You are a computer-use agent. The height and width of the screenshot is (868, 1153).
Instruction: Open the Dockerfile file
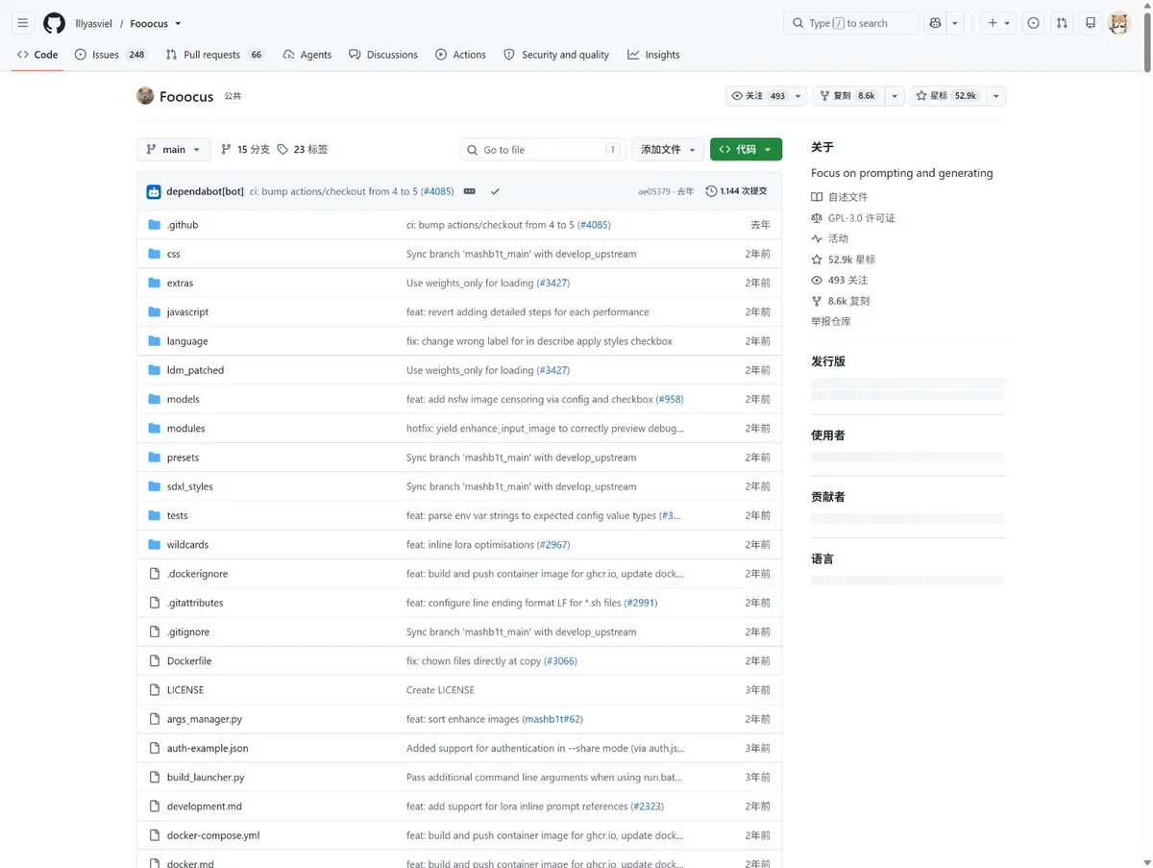tap(189, 660)
